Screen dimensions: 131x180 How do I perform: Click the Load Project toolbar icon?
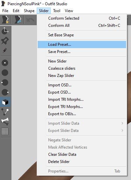[x=18, y=20]
